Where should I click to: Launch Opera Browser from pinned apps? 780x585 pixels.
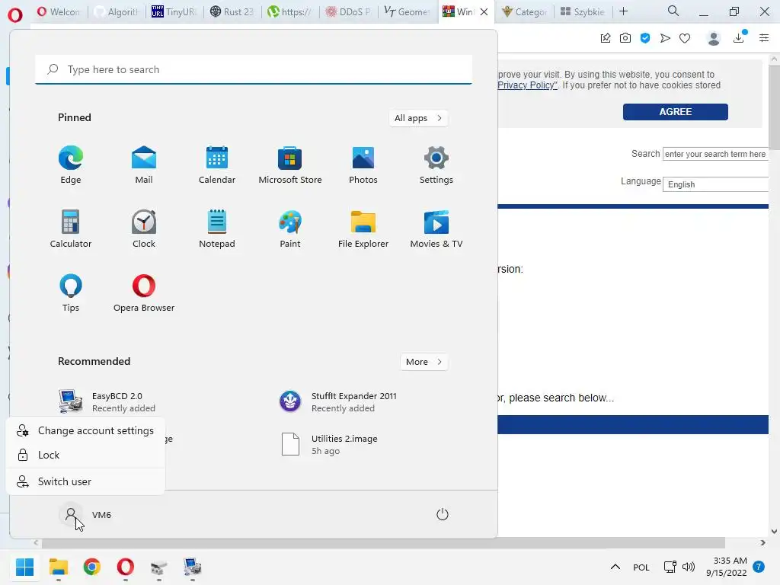click(144, 293)
